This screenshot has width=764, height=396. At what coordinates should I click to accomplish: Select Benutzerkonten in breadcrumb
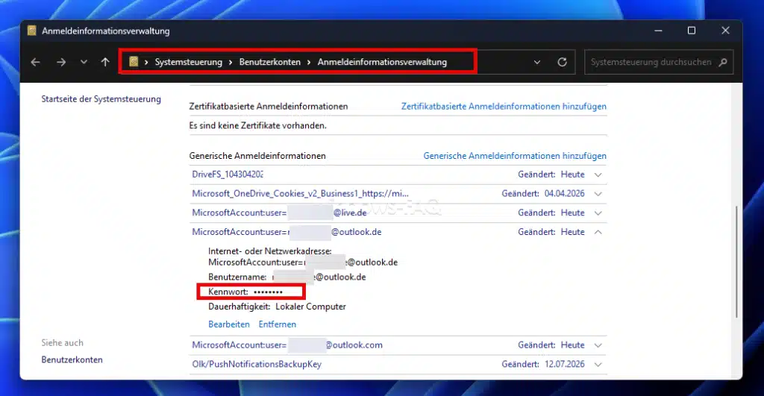pyautogui.click(x=270, y=63)
